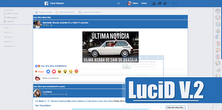Click the public privacy globe beside 14 hrs
Viewport: 222px width, 110px height.
(51, 25)
